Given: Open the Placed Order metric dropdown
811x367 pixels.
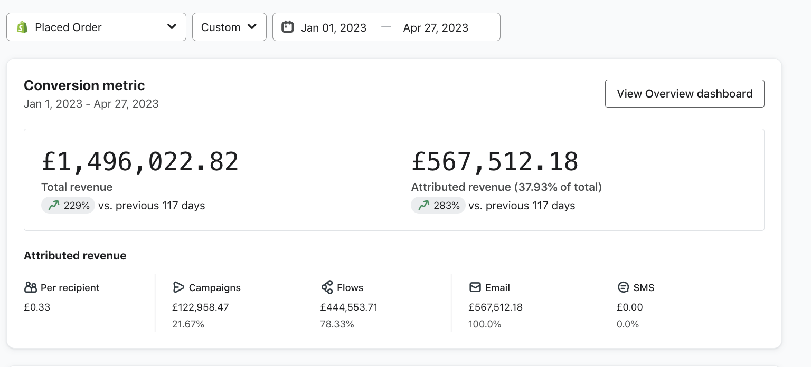Looking at the screenshot, I should (x=96, y=27).
